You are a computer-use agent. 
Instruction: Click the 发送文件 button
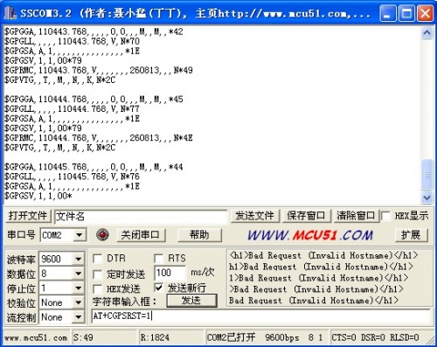(x=254, y=216)
